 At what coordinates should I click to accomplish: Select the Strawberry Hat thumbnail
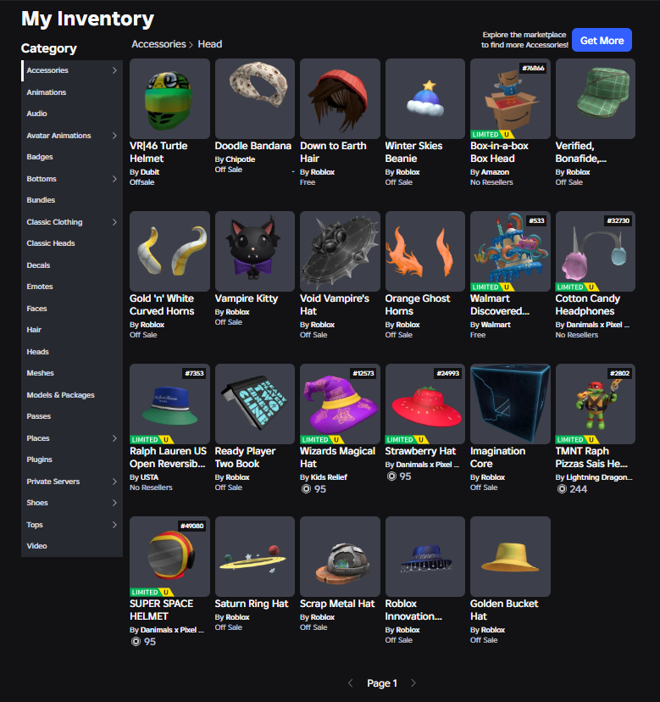pyautogui.click(x=425, y=404)
